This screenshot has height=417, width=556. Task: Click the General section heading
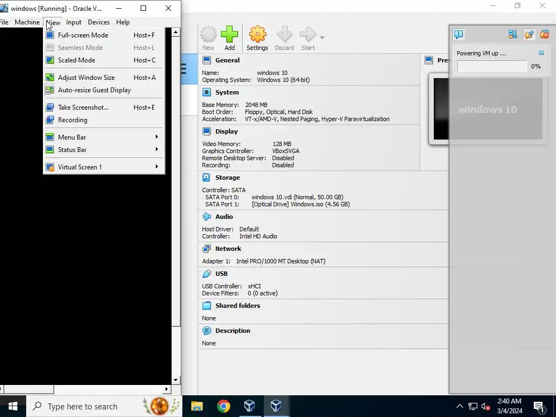coord(228,60)
